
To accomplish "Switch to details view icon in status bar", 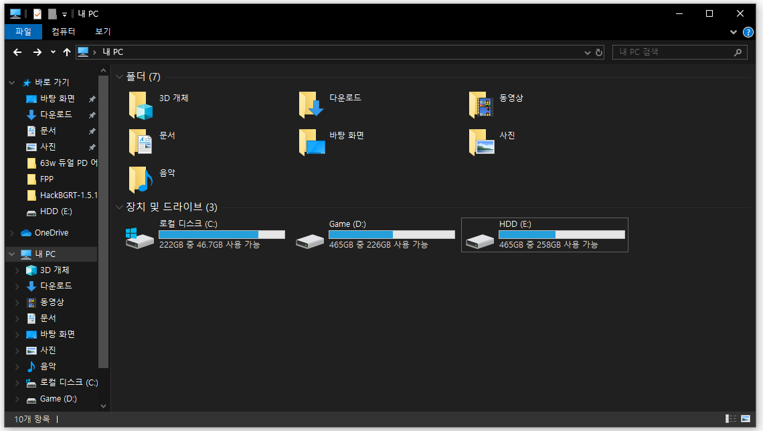I will point(730,418).
